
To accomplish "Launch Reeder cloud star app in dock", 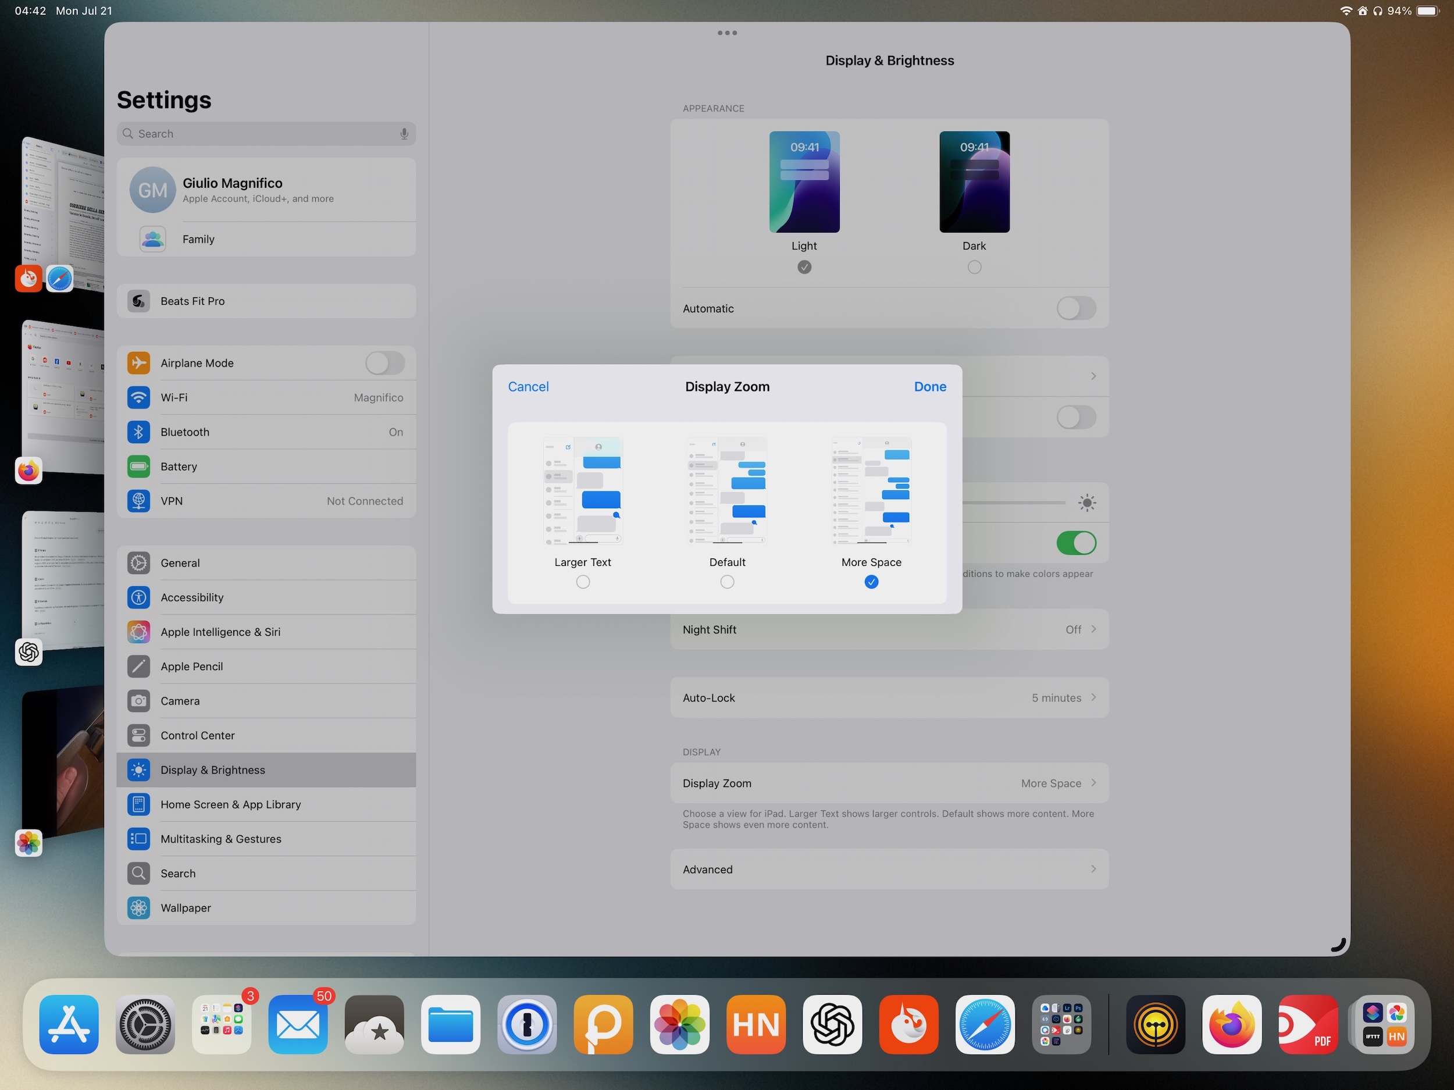I will (x=374, y=1024).
